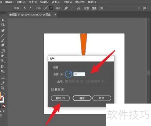This screenshot has height=126, width=151.
Task: Select the Paintbrush tool
Action: tap(3, 40)
